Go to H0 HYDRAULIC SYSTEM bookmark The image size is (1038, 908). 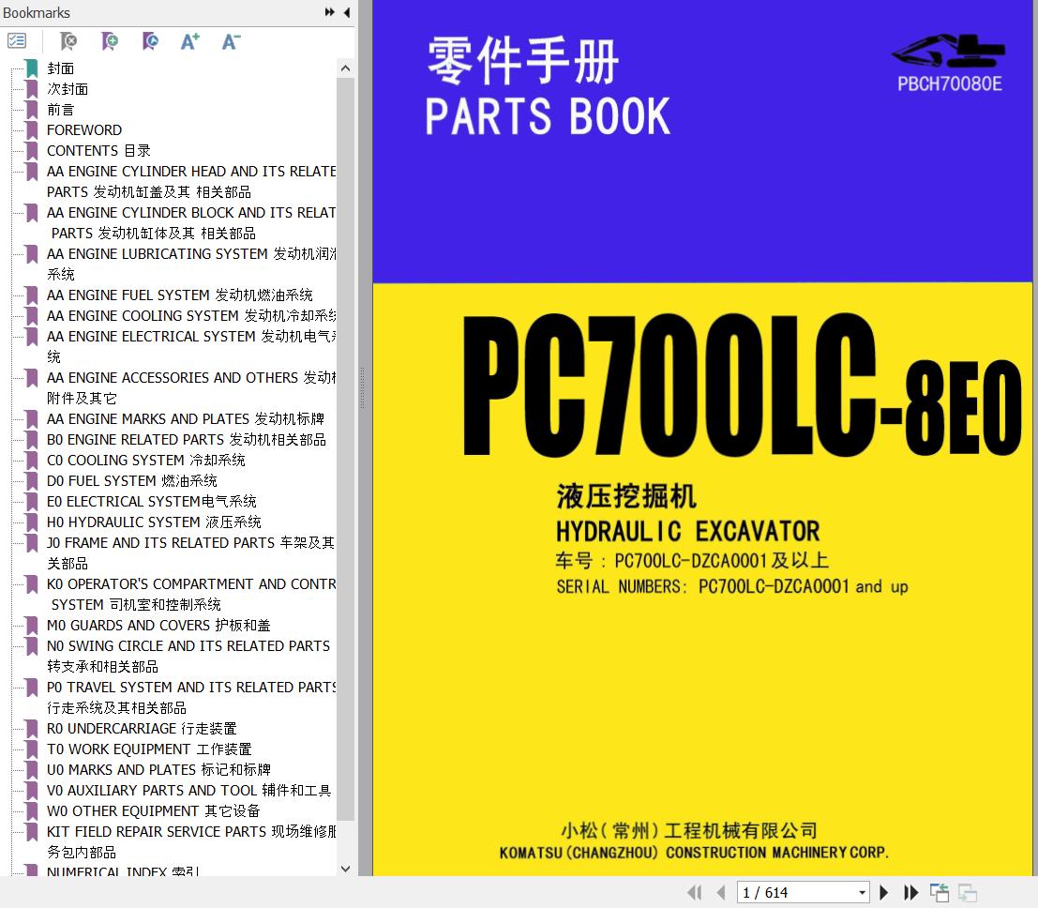[x=154, y=522]
